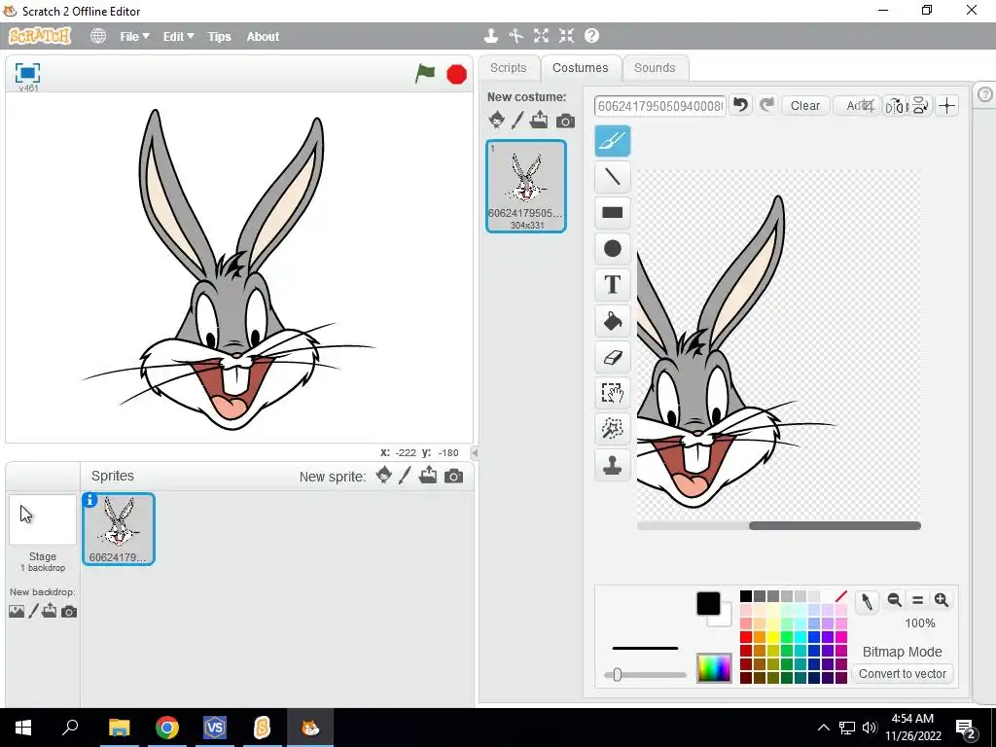The image size is (996, 747).
Task: Flip the costume left-right
Action: (895, 105)
